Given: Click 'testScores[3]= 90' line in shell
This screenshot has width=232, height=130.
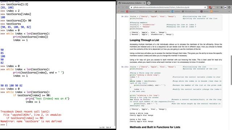Looking at the screenshot, I should pyautogui.click(x=18, y=21).
